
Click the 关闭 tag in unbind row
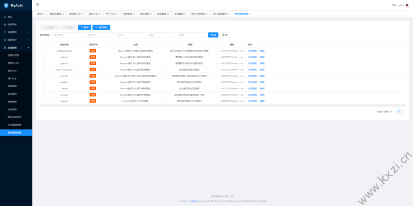(93, 89)
